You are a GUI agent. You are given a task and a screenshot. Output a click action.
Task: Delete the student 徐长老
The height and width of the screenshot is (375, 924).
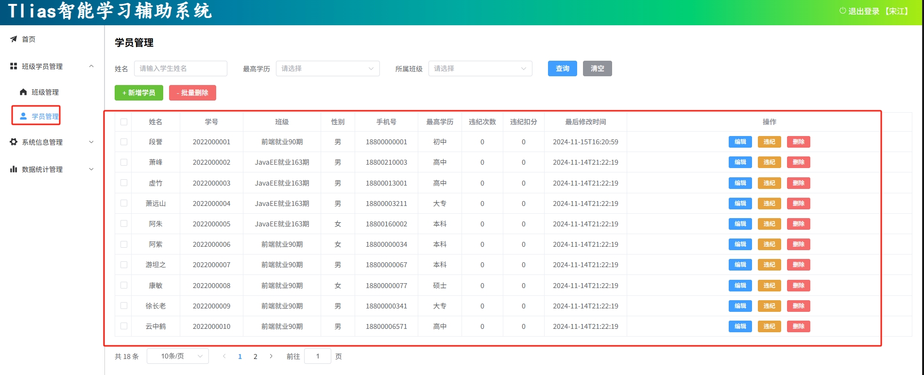click(x=799, y=306)
